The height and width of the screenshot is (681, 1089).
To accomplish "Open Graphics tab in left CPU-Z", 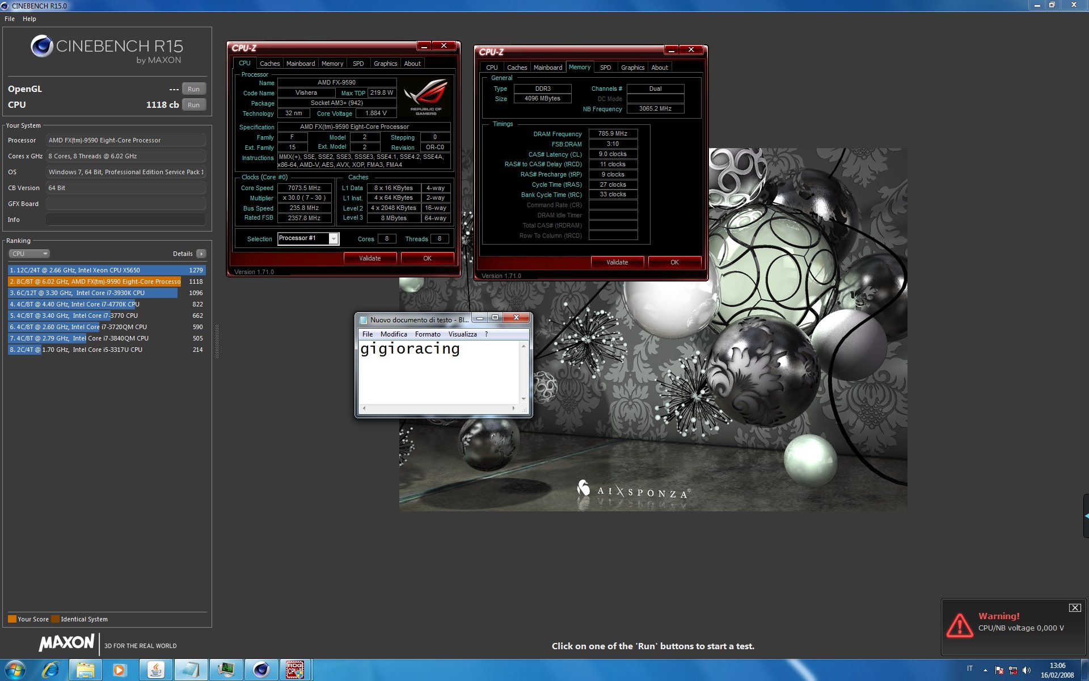I will 386,64.
